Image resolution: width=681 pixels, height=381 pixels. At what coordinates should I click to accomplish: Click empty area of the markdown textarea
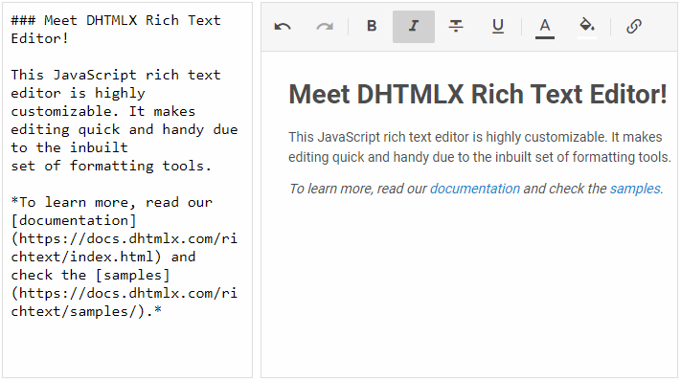[x=126, y=347]
